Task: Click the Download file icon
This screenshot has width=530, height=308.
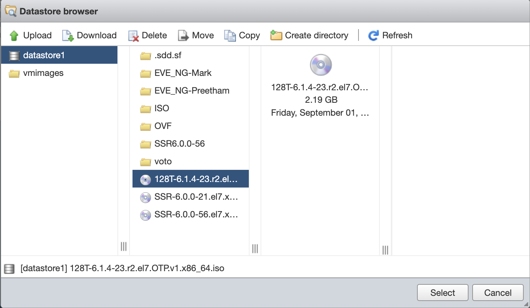Action: pos(68,35)
